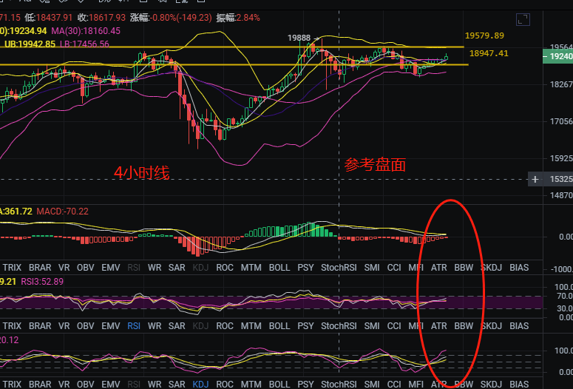
Task: Switch to BIAS in the row under the MACD pane
Action: pos(519,268)
